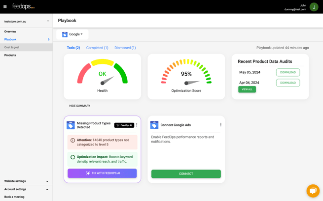323x201 pixels.
Task: Click the Attention info icon
Action: 72,140
